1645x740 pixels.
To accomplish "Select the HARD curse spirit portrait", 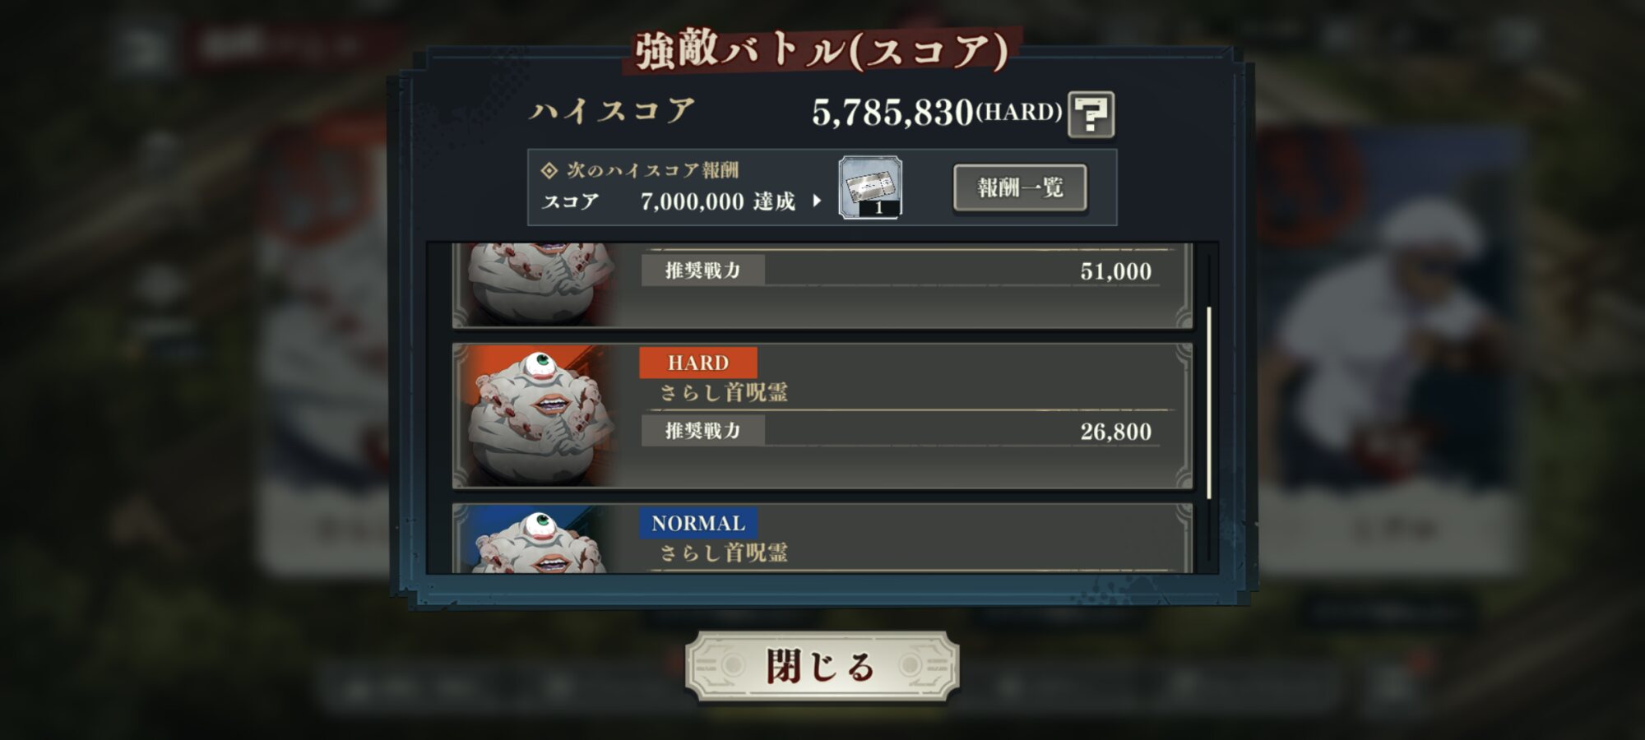I will (540, 416).
